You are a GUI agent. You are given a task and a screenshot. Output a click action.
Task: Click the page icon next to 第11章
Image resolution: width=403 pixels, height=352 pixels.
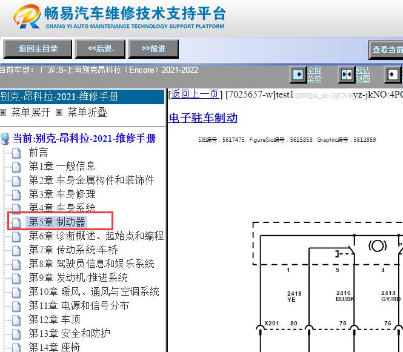point(16,307)
